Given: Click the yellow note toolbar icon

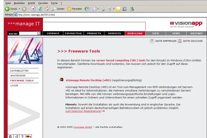Looking at the screenshot, I should [118, 9].
